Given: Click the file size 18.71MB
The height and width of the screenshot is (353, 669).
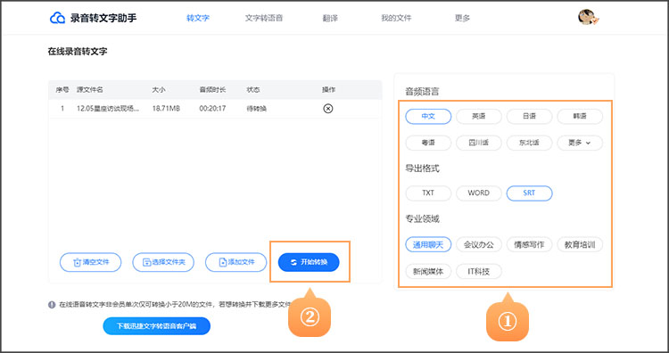Looking at the screenshot, I should tap(166, 109).
